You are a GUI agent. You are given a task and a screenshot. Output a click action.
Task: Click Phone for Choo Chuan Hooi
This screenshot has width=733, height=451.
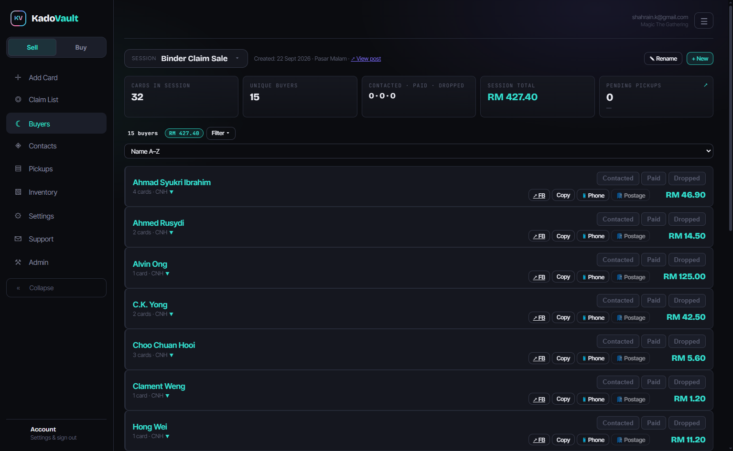tap(593, 358)
